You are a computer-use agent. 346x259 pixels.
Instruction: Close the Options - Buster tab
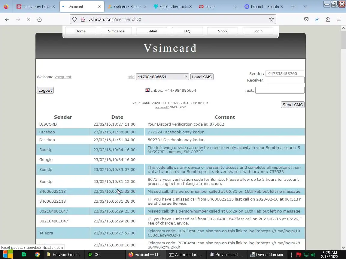(x=145, y=7)
